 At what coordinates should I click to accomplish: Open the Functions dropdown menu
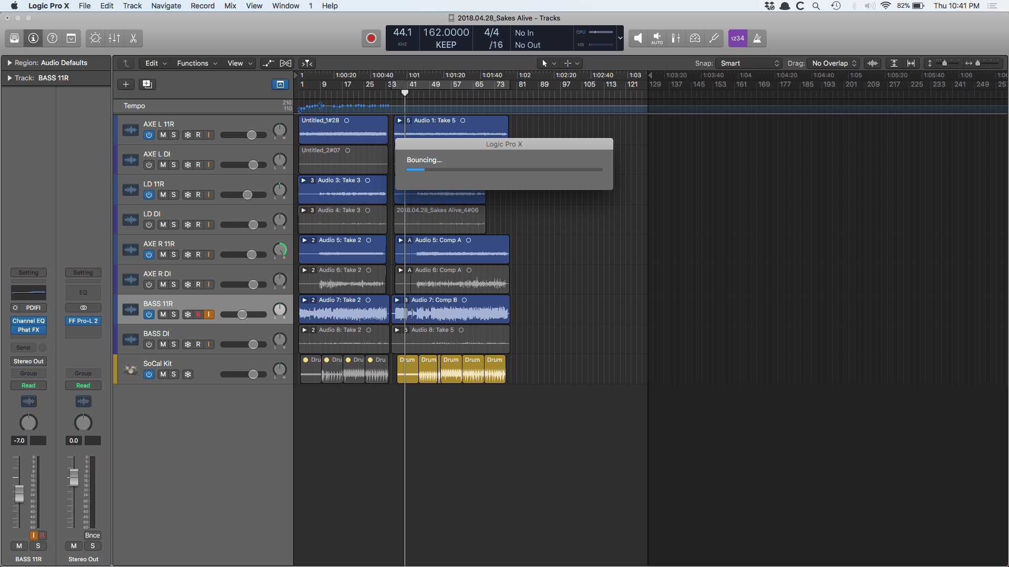pyautogui.click(x=197, y=64)
